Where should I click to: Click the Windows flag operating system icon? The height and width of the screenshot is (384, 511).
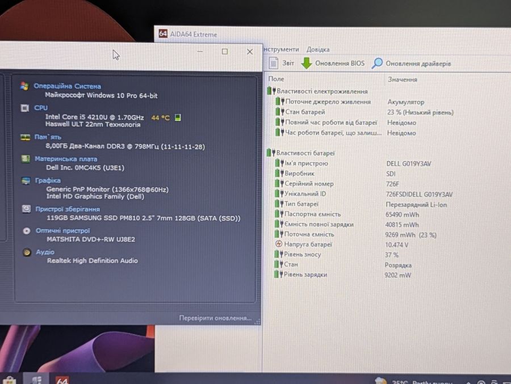coord(24,86)
